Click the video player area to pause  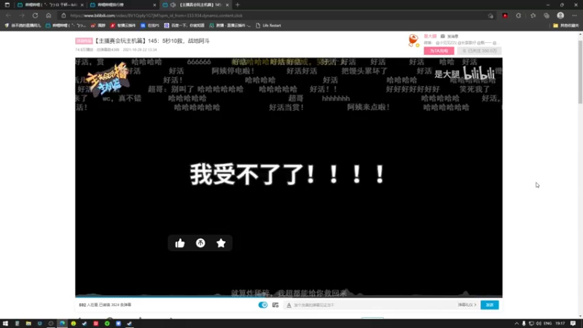click(x=289, y=177)
